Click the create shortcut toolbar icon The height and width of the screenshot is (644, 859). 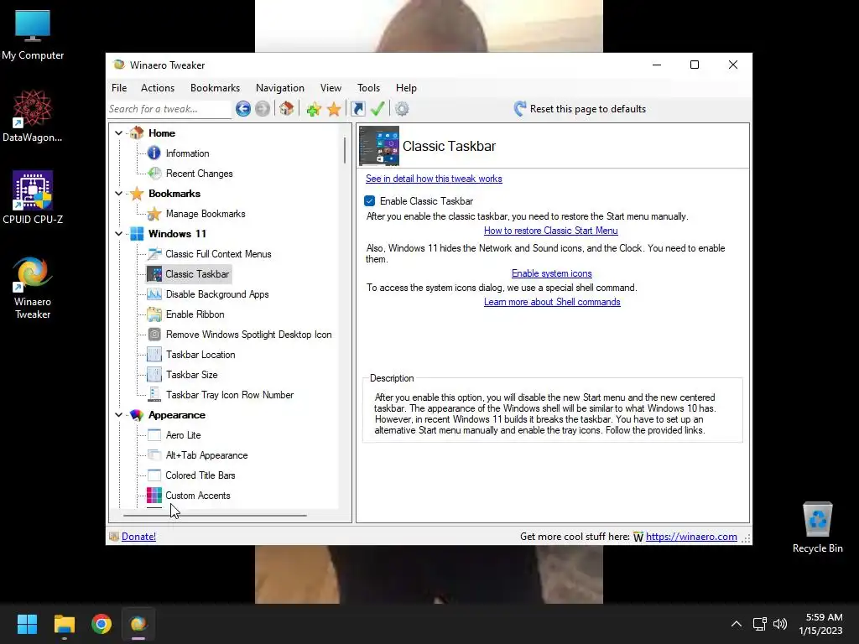click(x=357, y=108)
